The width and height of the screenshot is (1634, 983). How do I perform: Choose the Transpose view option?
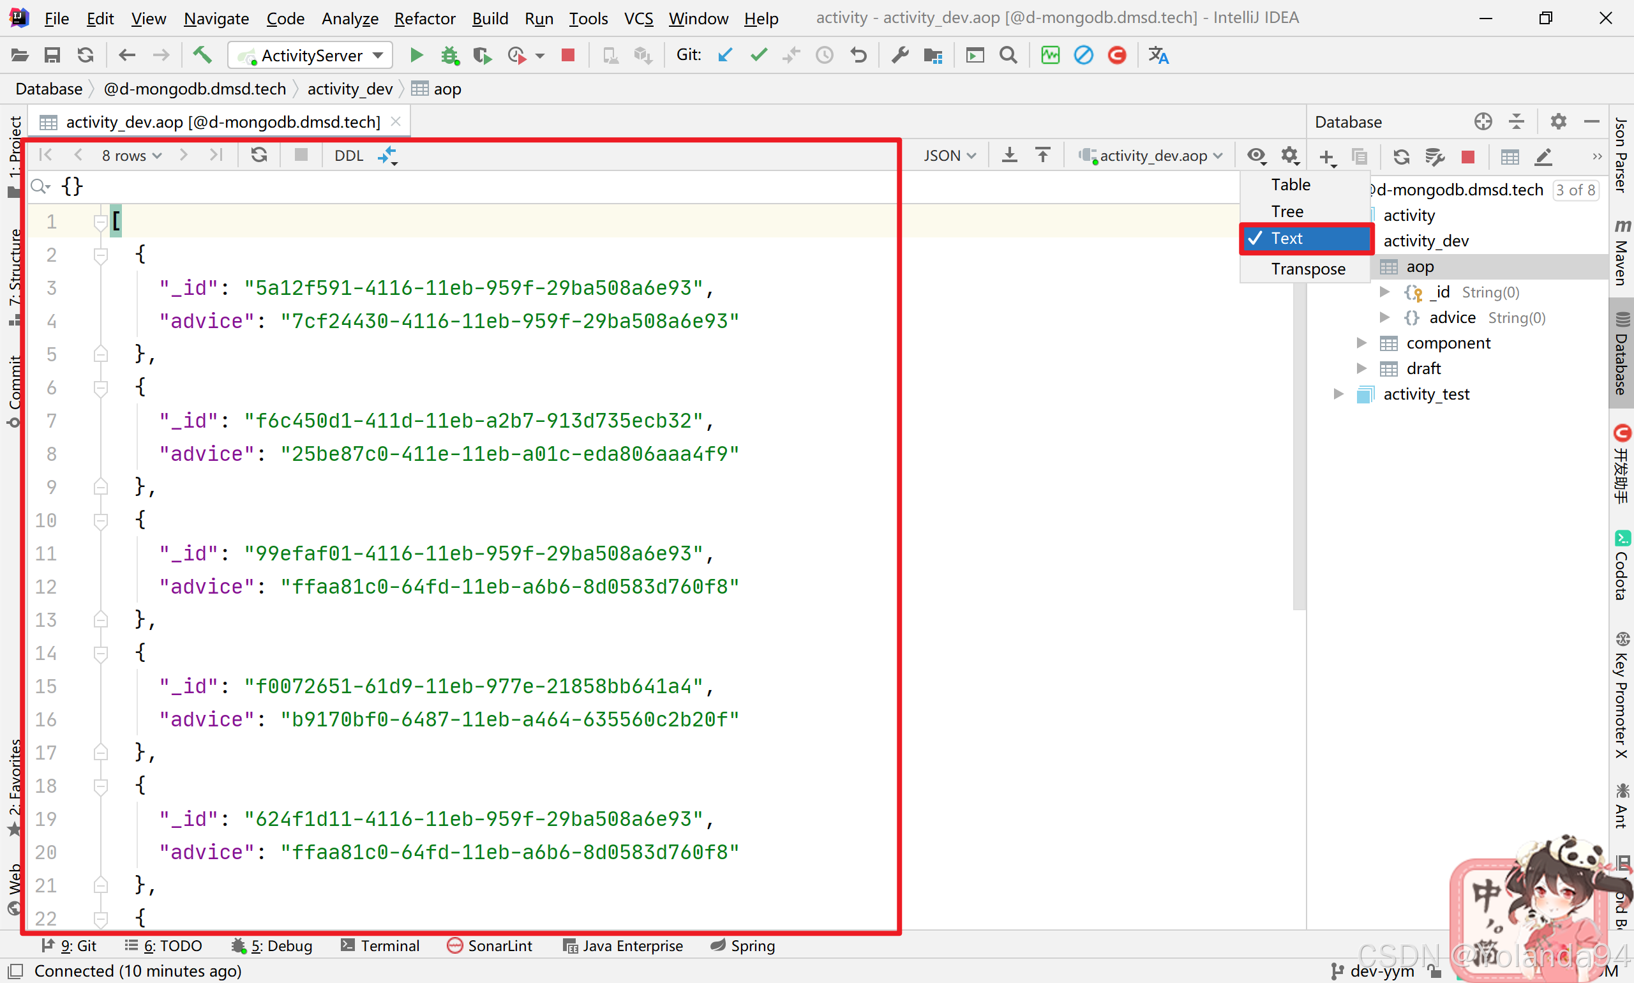pyautogui.click(x=1307, y=269)
